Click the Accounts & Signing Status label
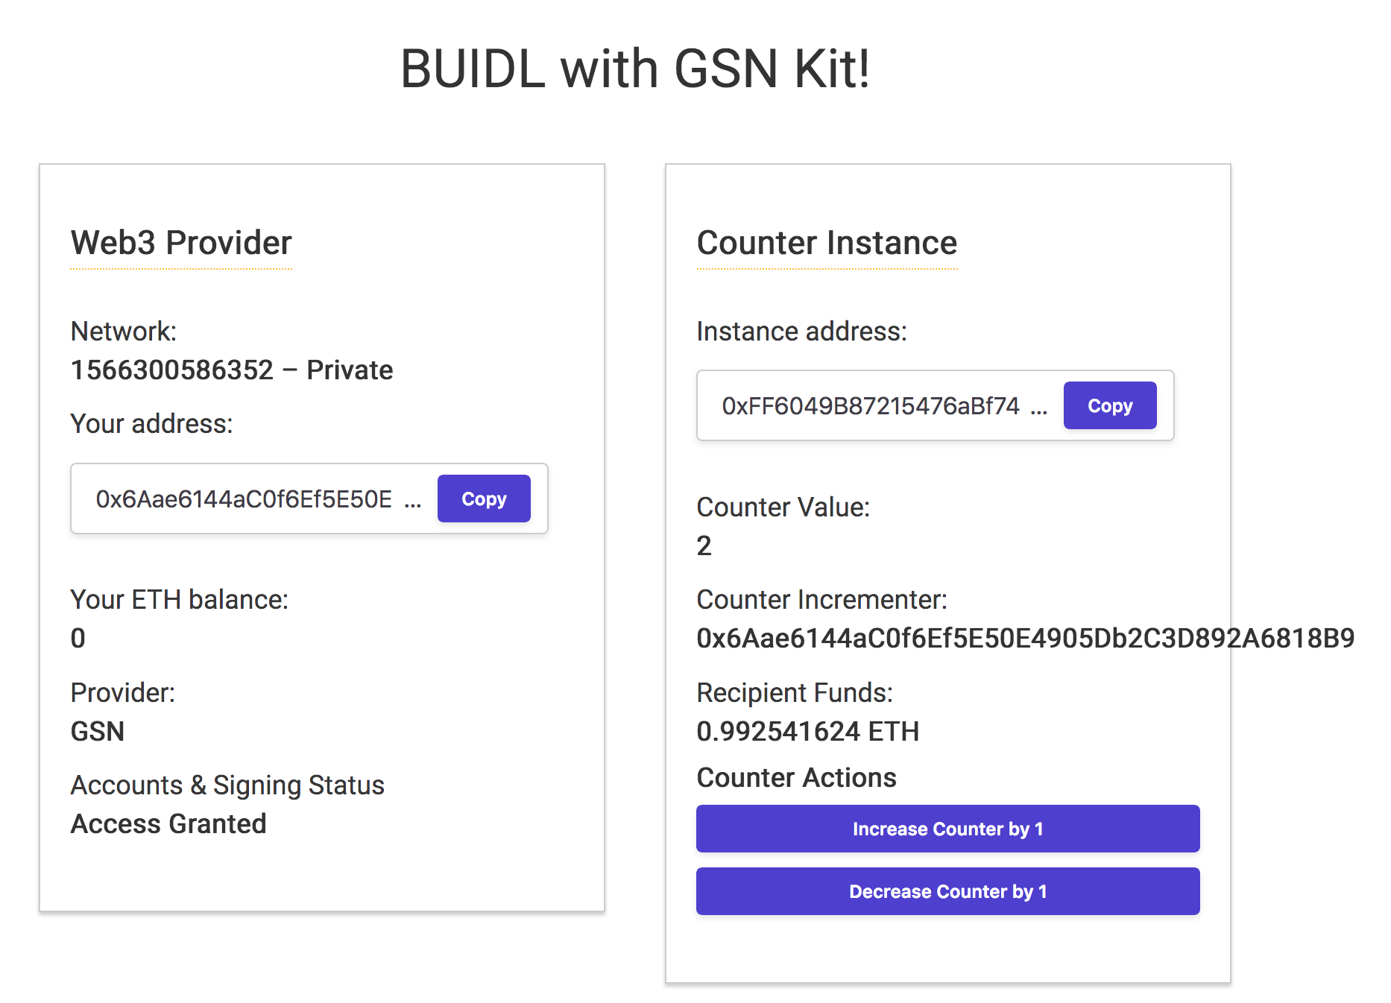This screenshot has width=1391, height=1003. point(227,785)
